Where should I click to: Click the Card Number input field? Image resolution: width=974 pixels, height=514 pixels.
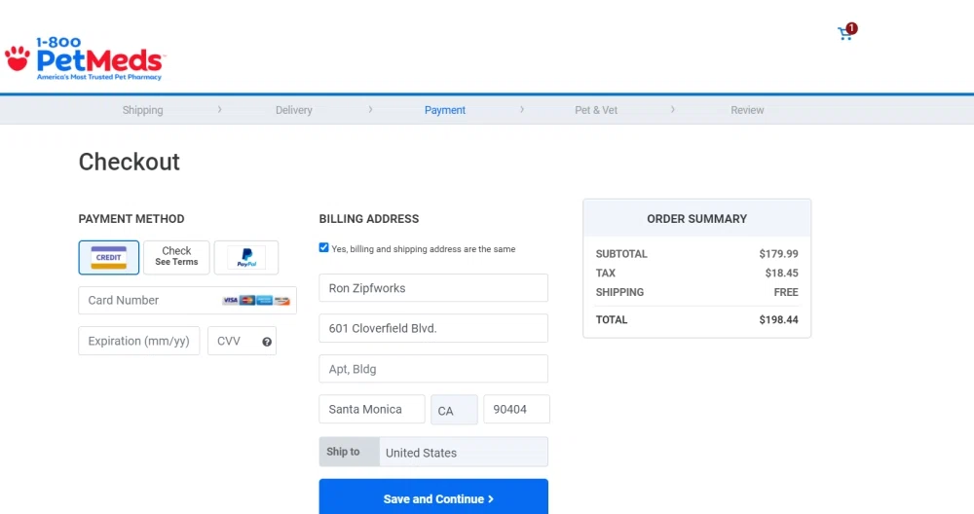pos(151,301)
